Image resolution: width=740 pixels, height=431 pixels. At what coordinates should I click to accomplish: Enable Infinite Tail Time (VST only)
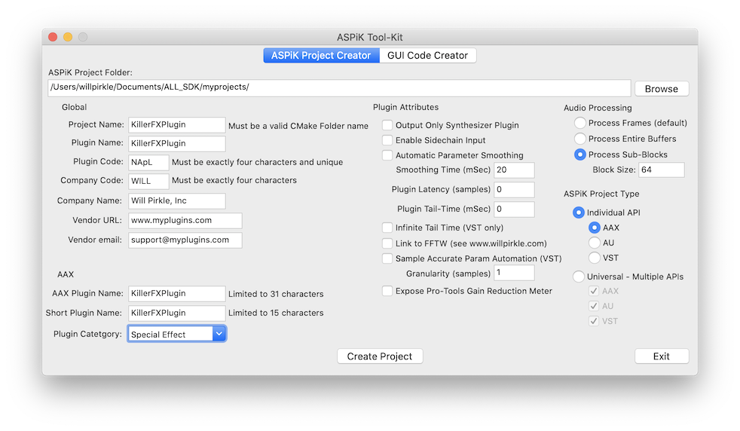pos(387,228)
